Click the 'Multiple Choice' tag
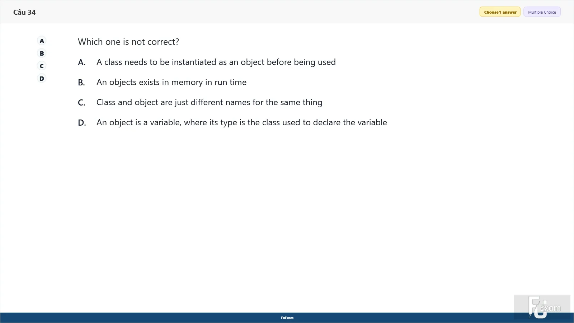Screen dimensions: 574x323 pyautogui.click(x=542, y=12)
